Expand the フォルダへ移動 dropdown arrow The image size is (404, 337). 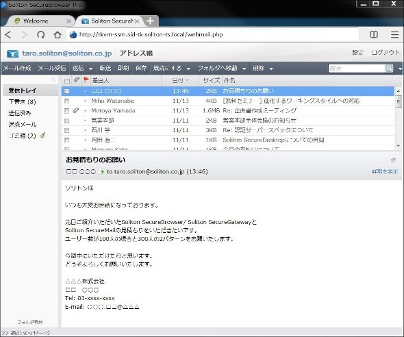(244, 68)
